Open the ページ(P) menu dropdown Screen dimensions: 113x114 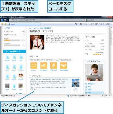(95, 24)
